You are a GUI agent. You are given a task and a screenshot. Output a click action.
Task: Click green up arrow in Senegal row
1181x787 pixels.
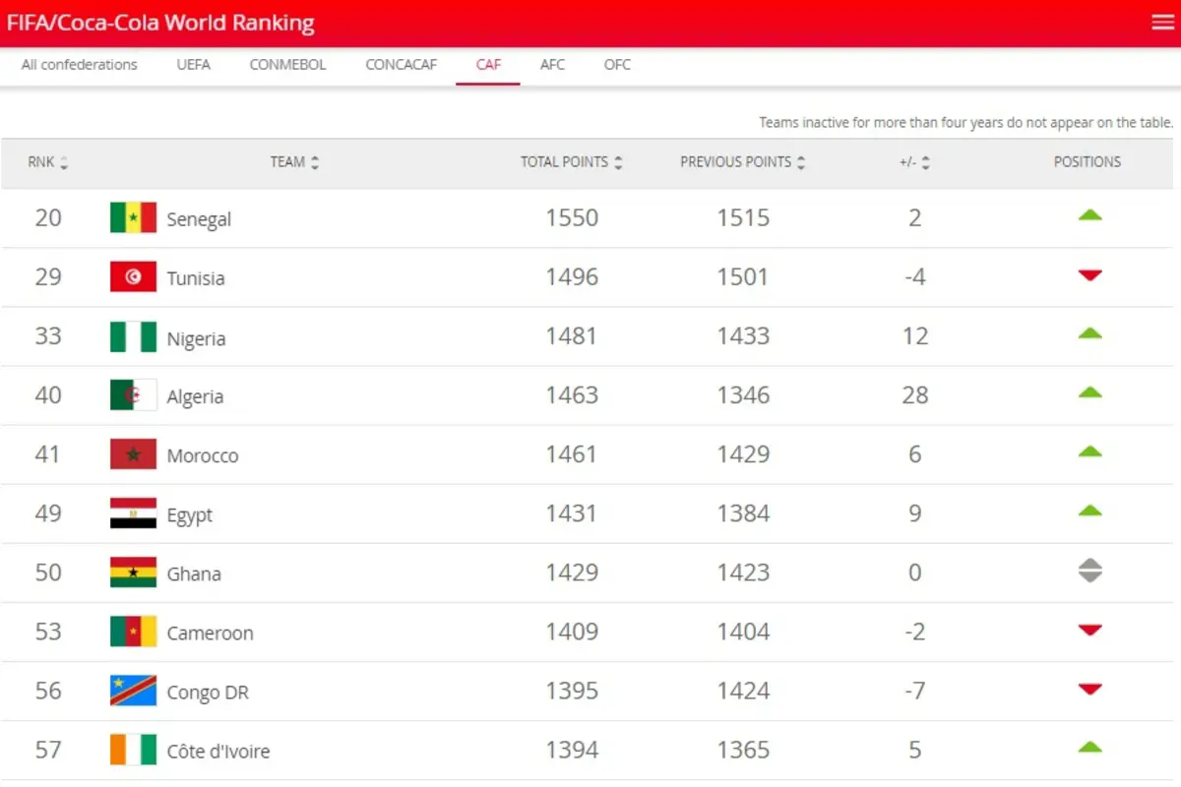(x=1089, y=215)
